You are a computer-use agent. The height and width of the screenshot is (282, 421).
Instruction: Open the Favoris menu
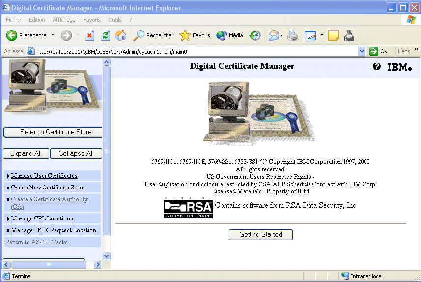pos(91,20)
